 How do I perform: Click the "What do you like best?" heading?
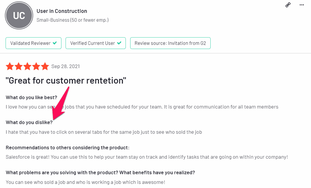point(31,98)
